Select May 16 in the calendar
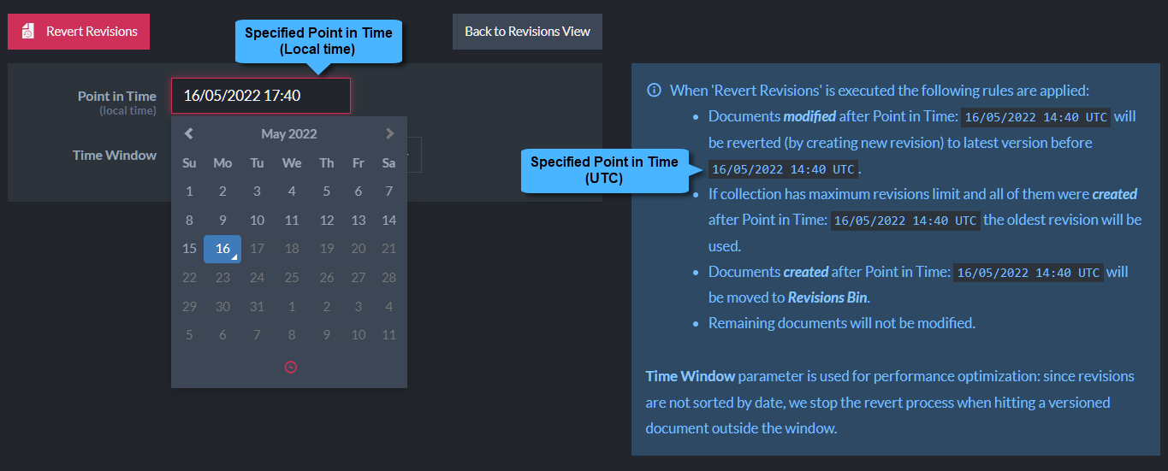 pyautogui.click(x=222, y=249)
